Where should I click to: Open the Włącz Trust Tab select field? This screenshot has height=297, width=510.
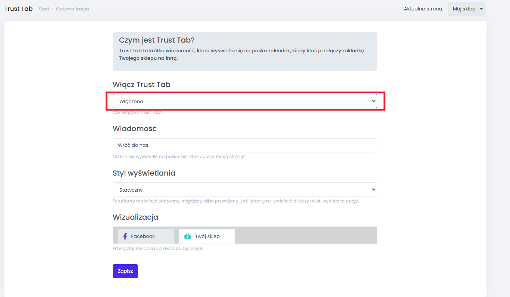point(245,101)
